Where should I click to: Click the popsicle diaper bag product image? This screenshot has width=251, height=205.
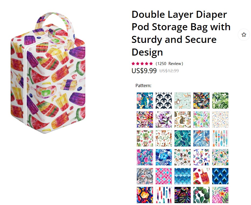pyautogui.click(x=48, y=73)
